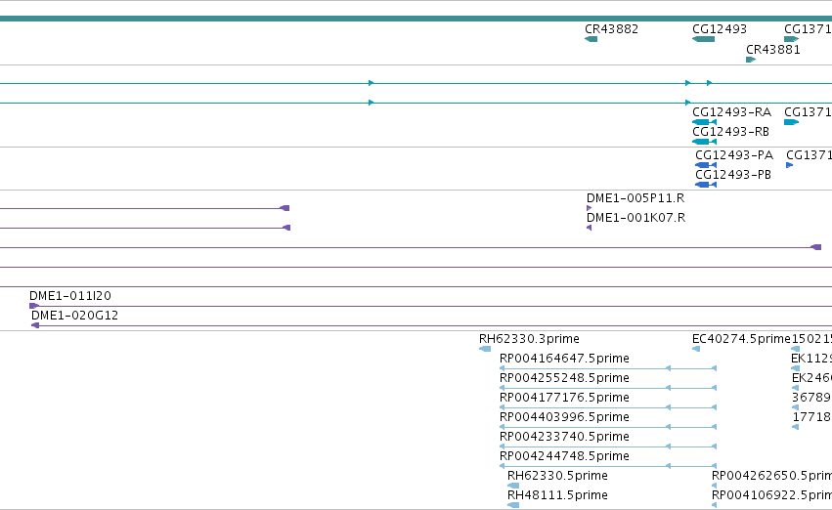The image size is (832, 510).
Task: Click the RH62330.3prime EST label
Action: click(x=529, y=339)
